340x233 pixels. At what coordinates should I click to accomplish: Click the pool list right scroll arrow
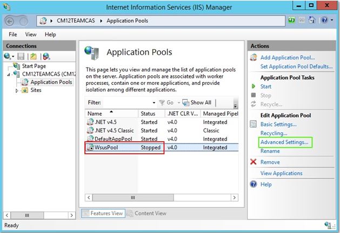click(235, 197)
